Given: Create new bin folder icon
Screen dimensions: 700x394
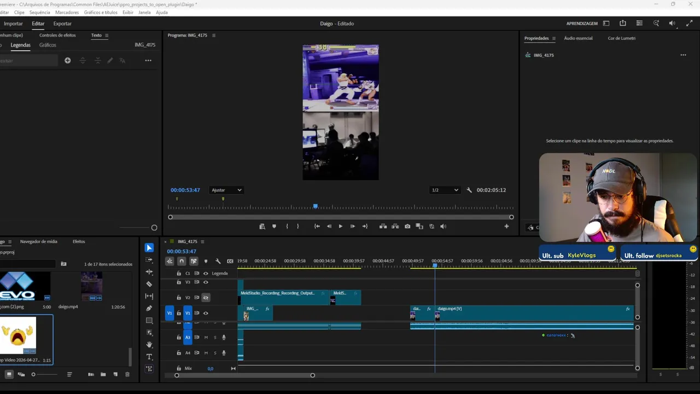Looking at the screenshot, I should (103, 374).
